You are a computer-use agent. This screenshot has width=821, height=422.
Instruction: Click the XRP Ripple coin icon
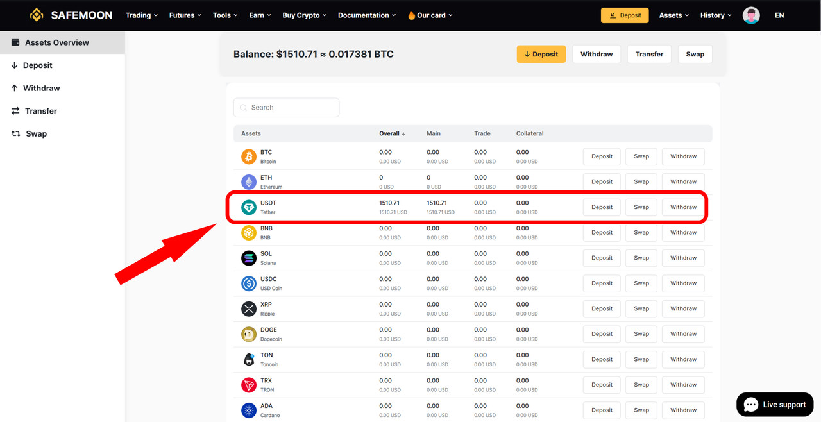(249, 308)
